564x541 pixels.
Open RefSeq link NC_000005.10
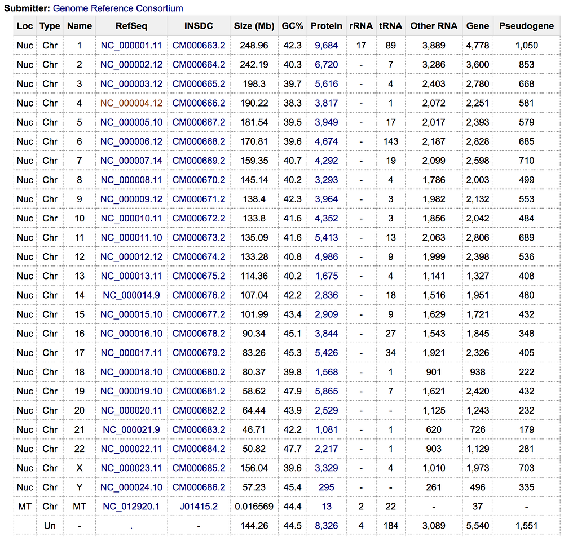[131, 122]
